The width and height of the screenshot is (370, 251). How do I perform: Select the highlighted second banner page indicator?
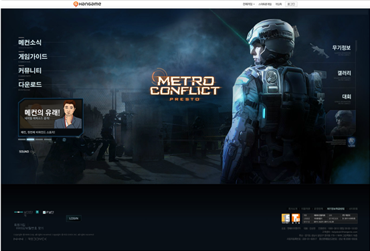[30, 139]
